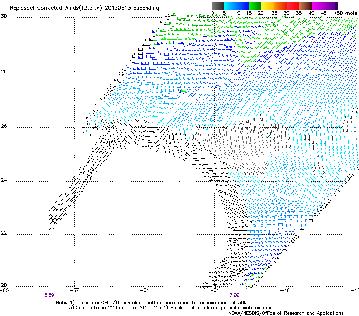This screenshot has height=316, width=359.
Task: Click the legend label '25'
Action: click(274, 13)
